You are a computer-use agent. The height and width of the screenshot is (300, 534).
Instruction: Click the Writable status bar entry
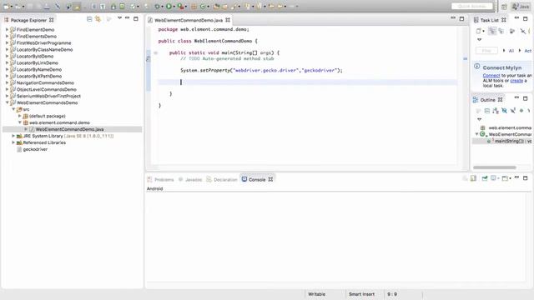[x=316, y=294]
